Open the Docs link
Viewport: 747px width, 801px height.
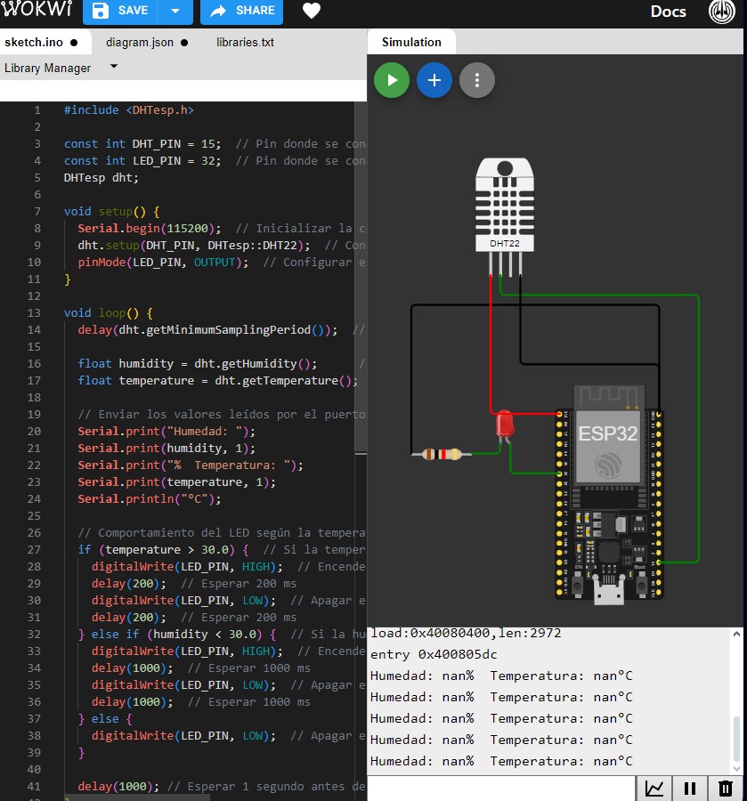coord(668,12)
